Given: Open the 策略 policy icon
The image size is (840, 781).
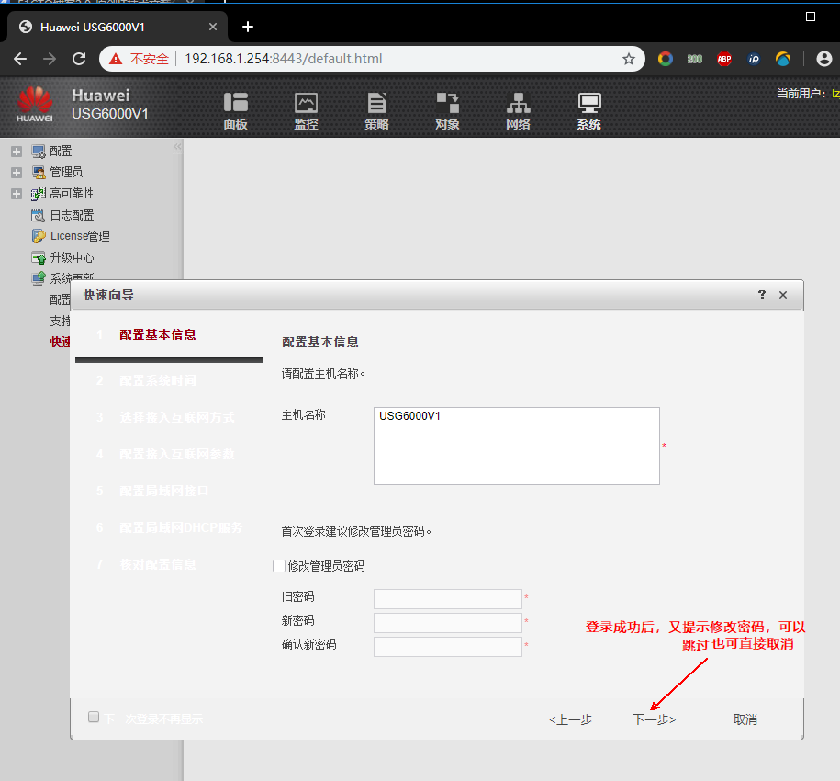Looking at the screenshot, I should 376,102.
